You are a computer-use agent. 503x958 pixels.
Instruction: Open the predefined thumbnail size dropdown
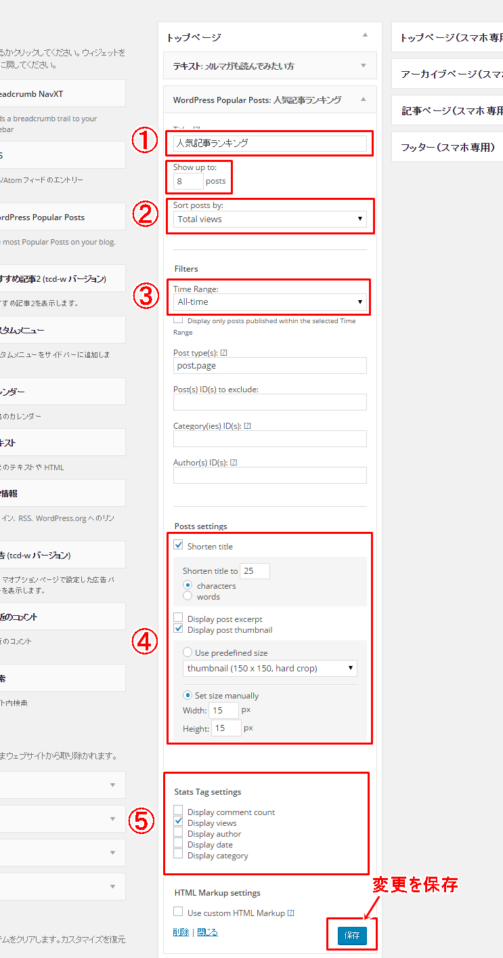click(x=270, y=668)
